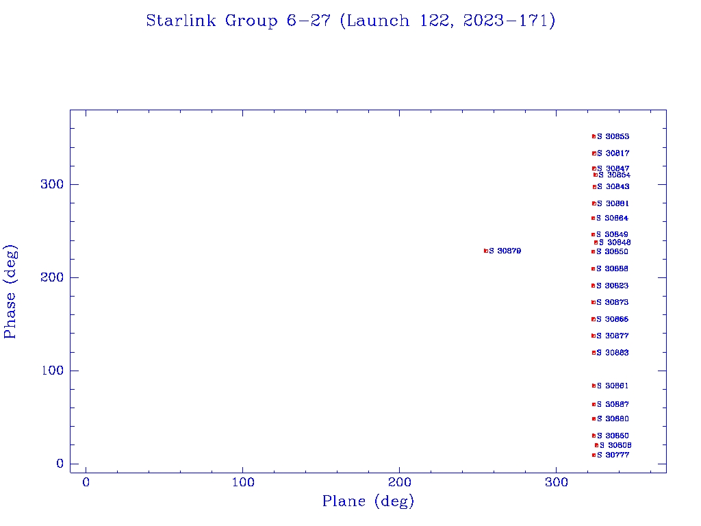701x526 pixels.
Task: Select the satellite label S 30823
Action: point(613,286)
